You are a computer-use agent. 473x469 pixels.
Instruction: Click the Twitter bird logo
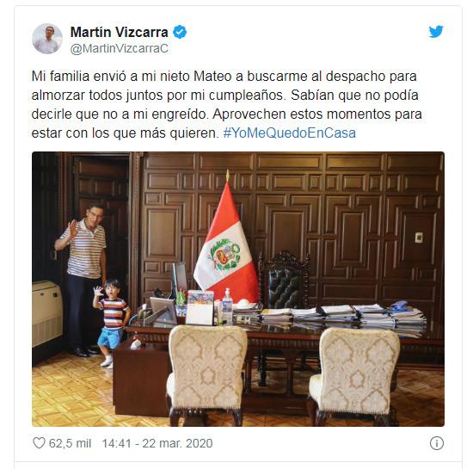tap(436, 31)
